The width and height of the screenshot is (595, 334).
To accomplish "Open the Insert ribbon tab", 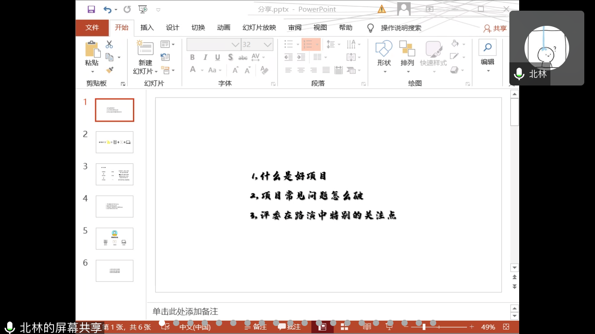I will click(147, 28).
